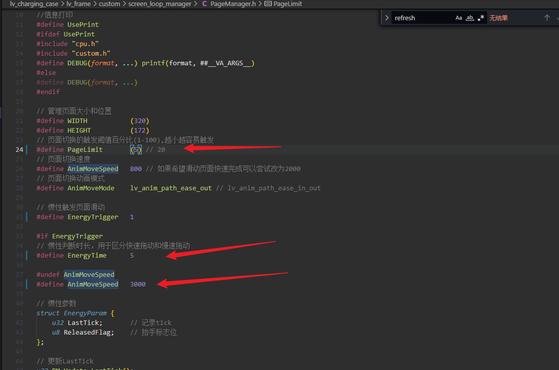Click the "无结果" no-results label
The width and height of the screenshot is (559, 370).
coord(498,18)
